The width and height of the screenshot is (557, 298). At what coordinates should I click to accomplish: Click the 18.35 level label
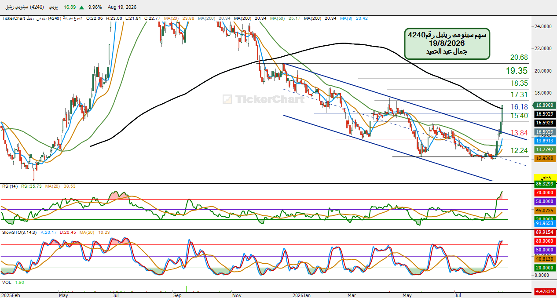(x=519, y=84)
